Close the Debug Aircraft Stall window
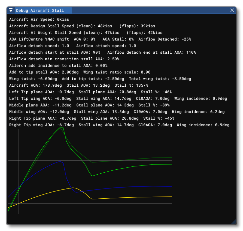Screen dimensions: 243x231 [x=232, y=11]
